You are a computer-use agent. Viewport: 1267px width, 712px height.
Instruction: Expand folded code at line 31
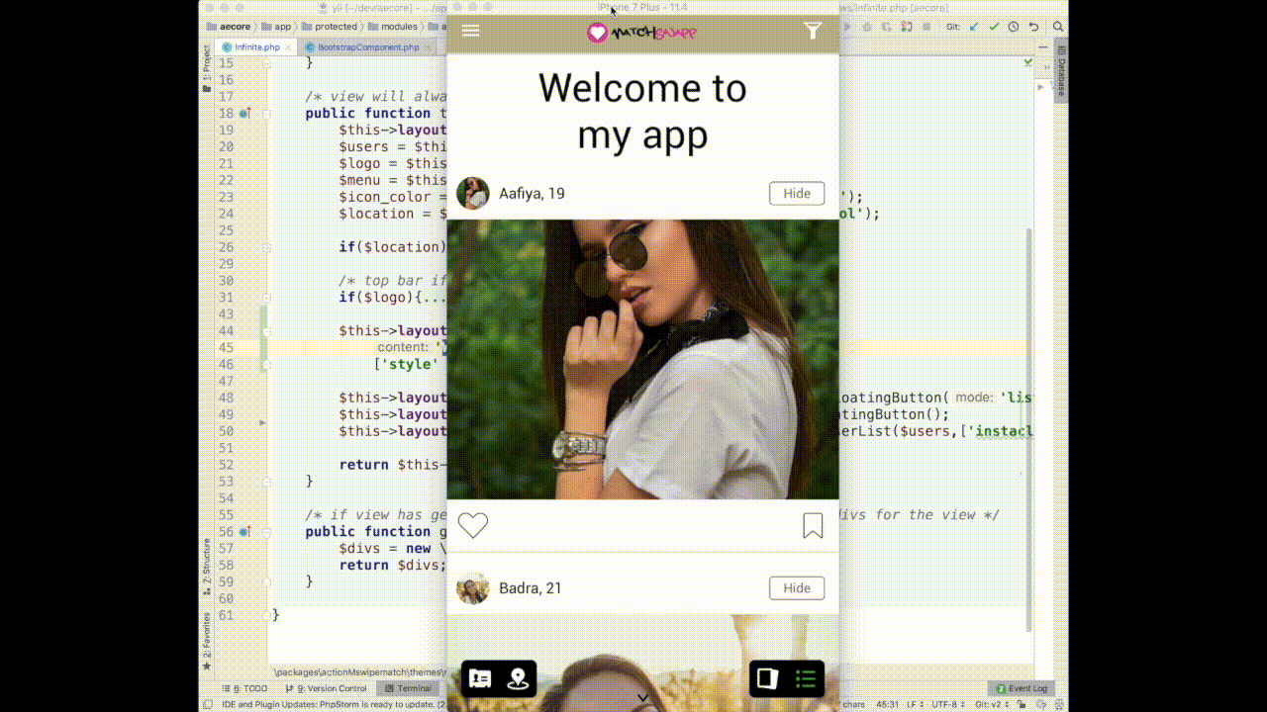point(264,298)
